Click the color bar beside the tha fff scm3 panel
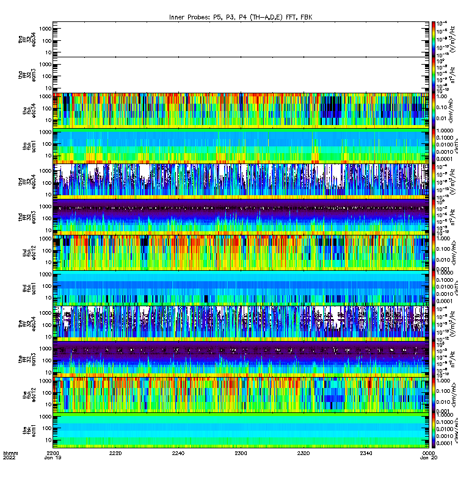 pos(434,74)
